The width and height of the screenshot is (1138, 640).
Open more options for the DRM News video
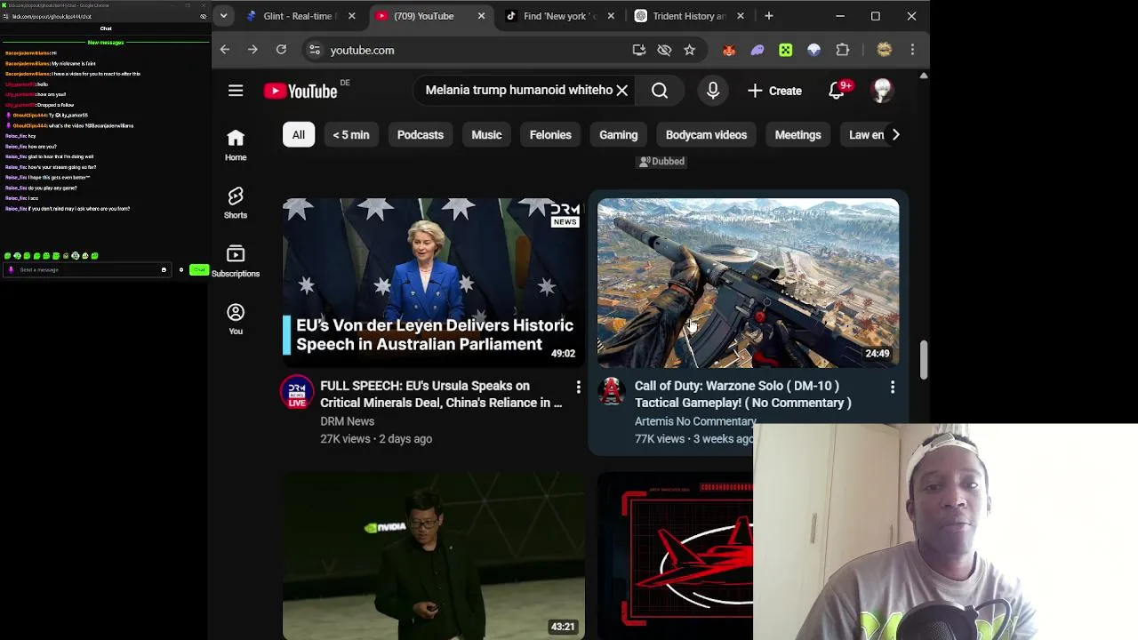click(x=578, y=387)
